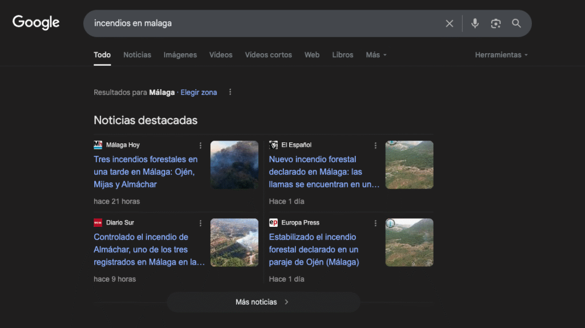Image resolution: width=585 pixels, height=328 pixels.
Task: Switch to the Imágenes tab
Action: [180, 55]
